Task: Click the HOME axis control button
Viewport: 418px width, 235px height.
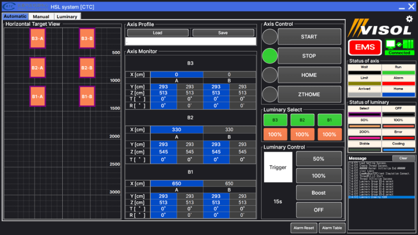Action: [x=309, y=75]
